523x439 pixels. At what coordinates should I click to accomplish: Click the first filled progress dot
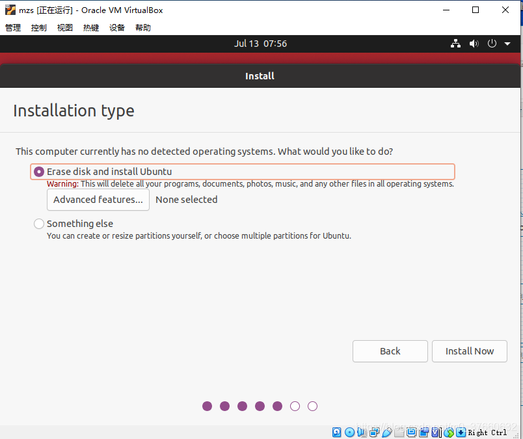point(207,406)
